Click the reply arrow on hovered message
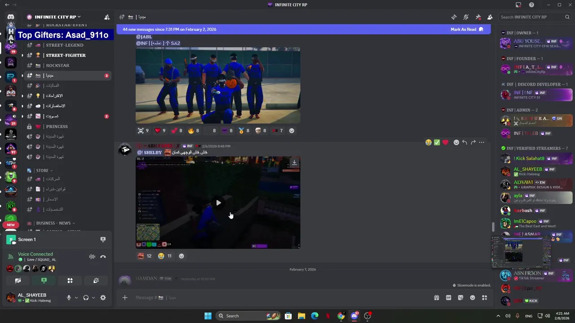 464,142
